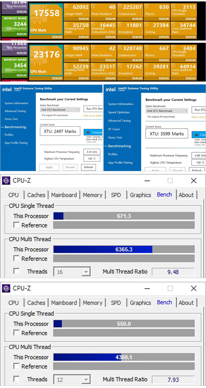Click Compare icon beside 2497 Marks score

(x=87, y=132)
